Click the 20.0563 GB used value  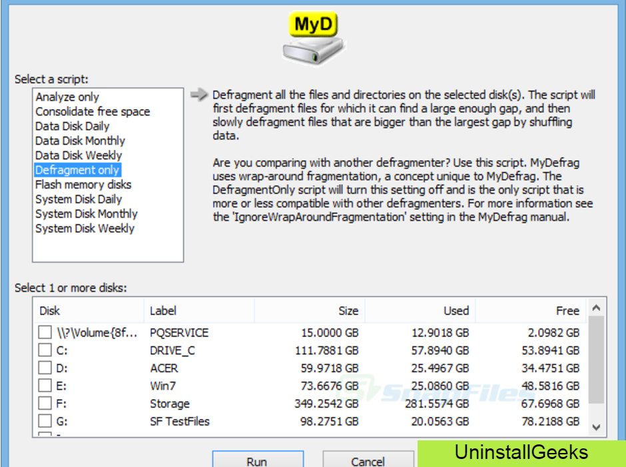click(x=440, y=421)
